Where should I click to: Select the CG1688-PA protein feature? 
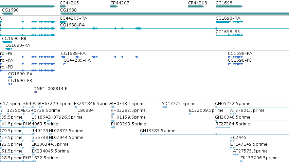(x=100, y=57)
